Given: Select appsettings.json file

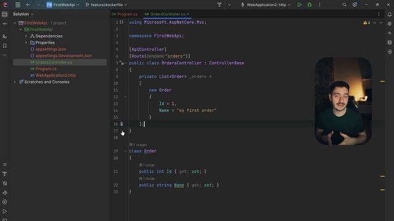Looking at the screenshot, I should click(50, 49).
